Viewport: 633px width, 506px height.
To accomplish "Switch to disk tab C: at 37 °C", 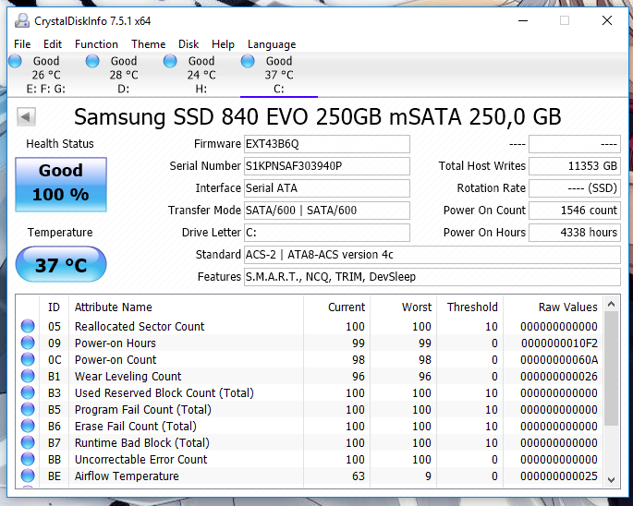I will click(x=279, y=75).
